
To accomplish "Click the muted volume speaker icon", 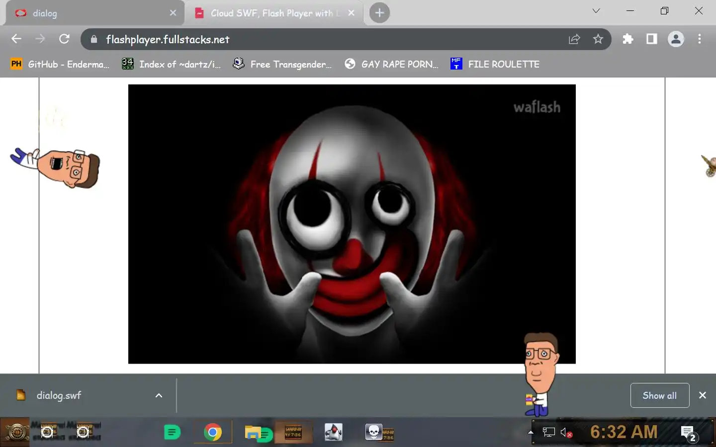I will (x=566, y=433).
